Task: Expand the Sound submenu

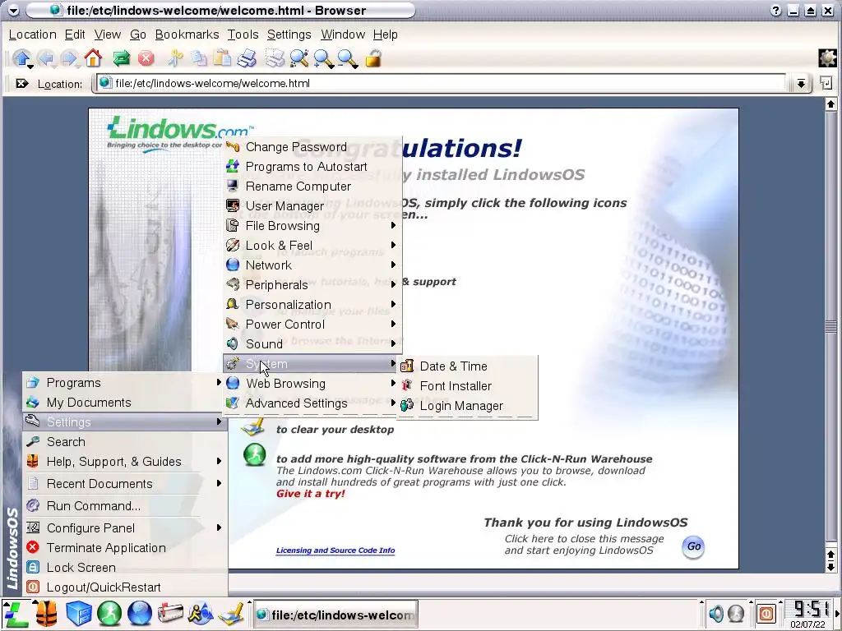Action: pos(312,344)
